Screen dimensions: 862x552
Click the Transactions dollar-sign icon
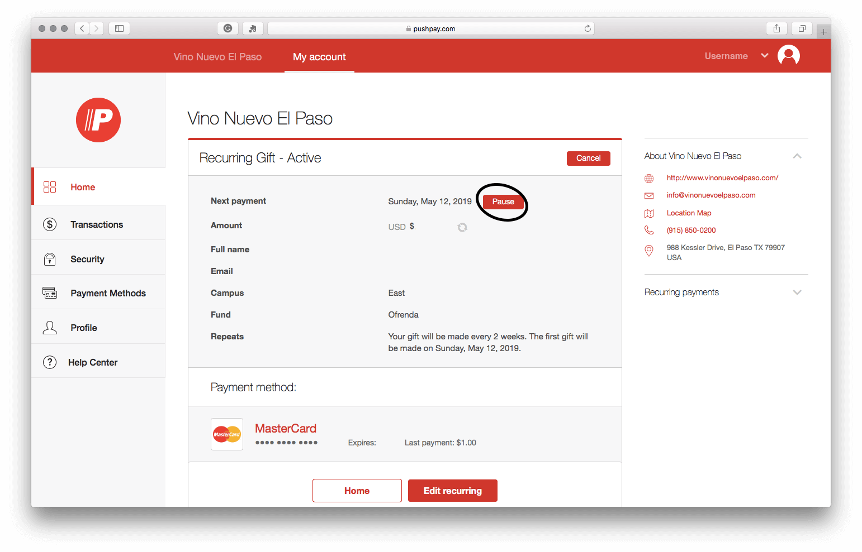50,224
